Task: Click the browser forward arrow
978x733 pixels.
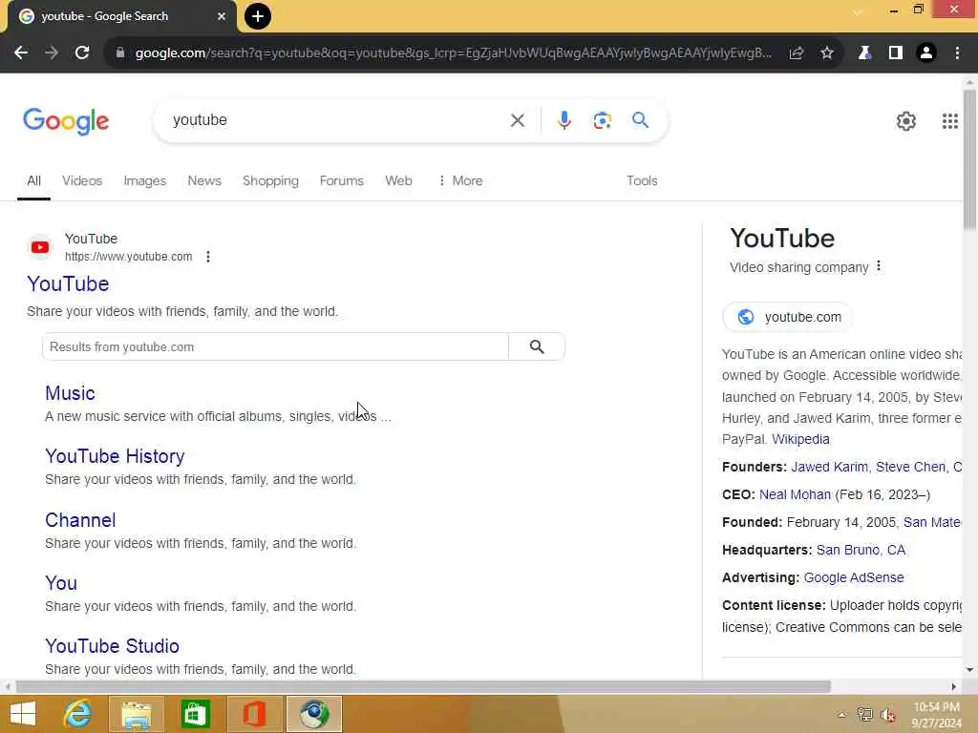Action: pos(52,53)
